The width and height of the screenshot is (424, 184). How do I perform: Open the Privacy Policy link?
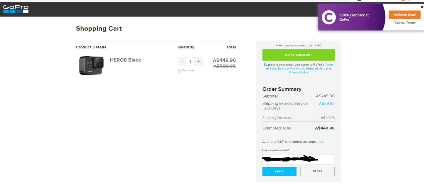pos(298,72)
